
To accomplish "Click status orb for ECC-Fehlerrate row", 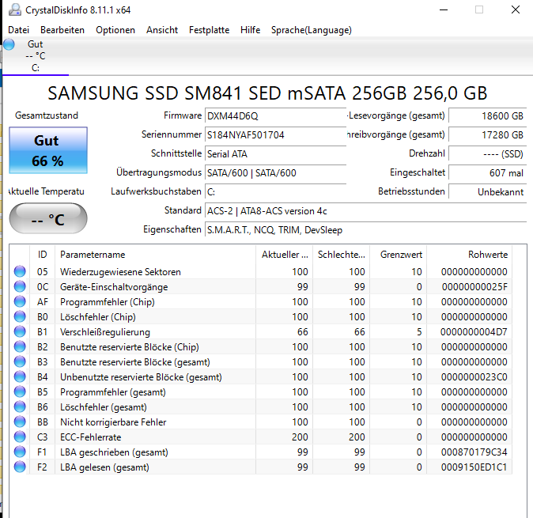I will 20,437.
